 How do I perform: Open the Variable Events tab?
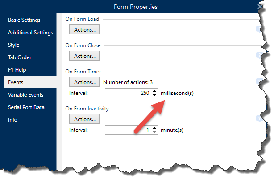tap(25, 95)
